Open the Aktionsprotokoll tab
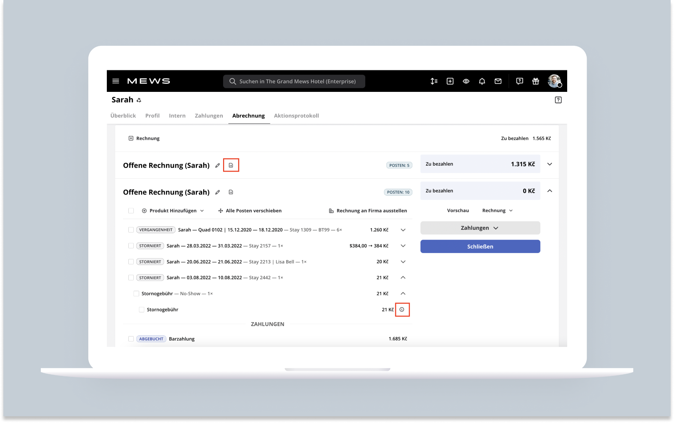Screen dimensions: 674x423 (x=296, y=116)
